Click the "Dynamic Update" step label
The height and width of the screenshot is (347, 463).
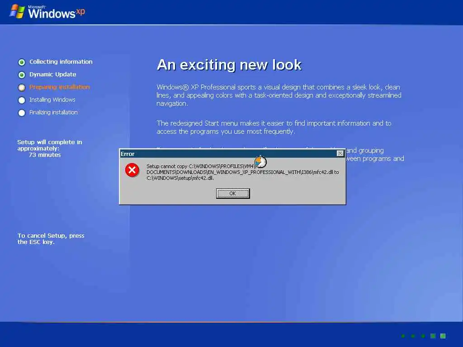click(52, 75)
